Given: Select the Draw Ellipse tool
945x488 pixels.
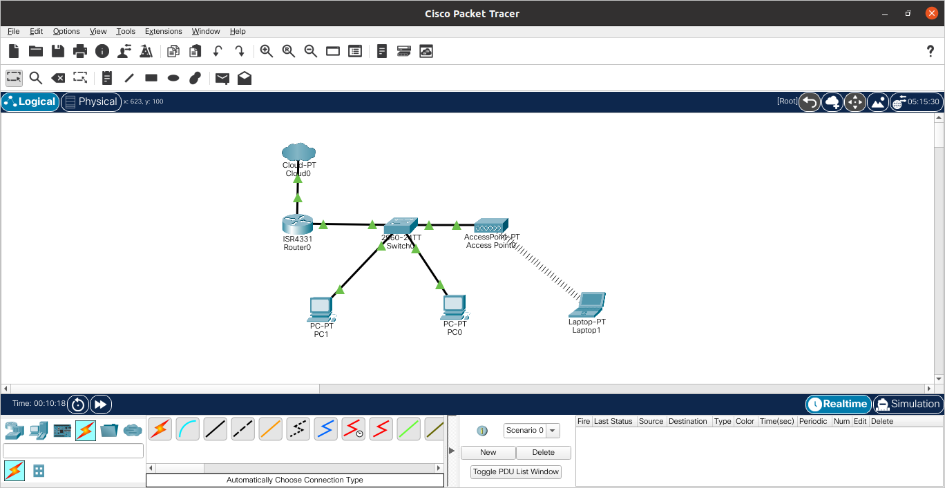Looking at the screenshot, I should click(x=173, y=78).
